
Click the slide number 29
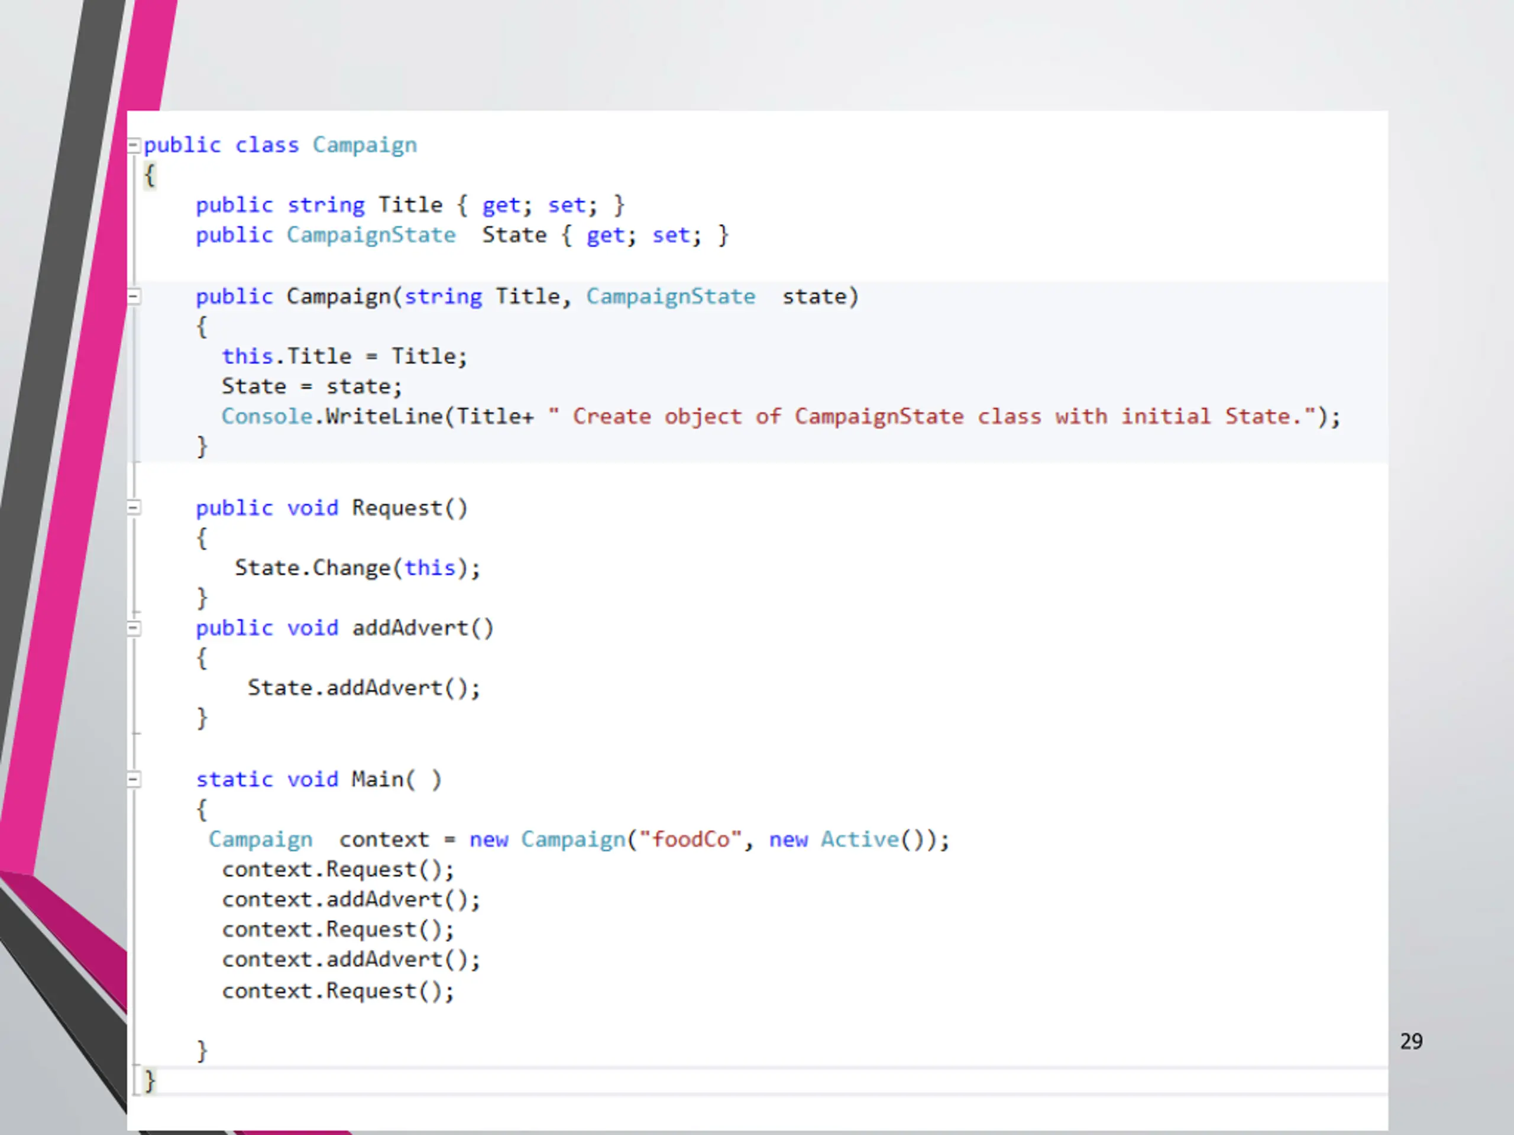tap(1411, 1042)
